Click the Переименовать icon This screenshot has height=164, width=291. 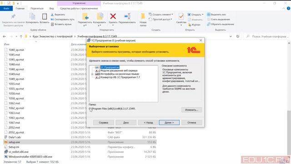coord(127,16)
